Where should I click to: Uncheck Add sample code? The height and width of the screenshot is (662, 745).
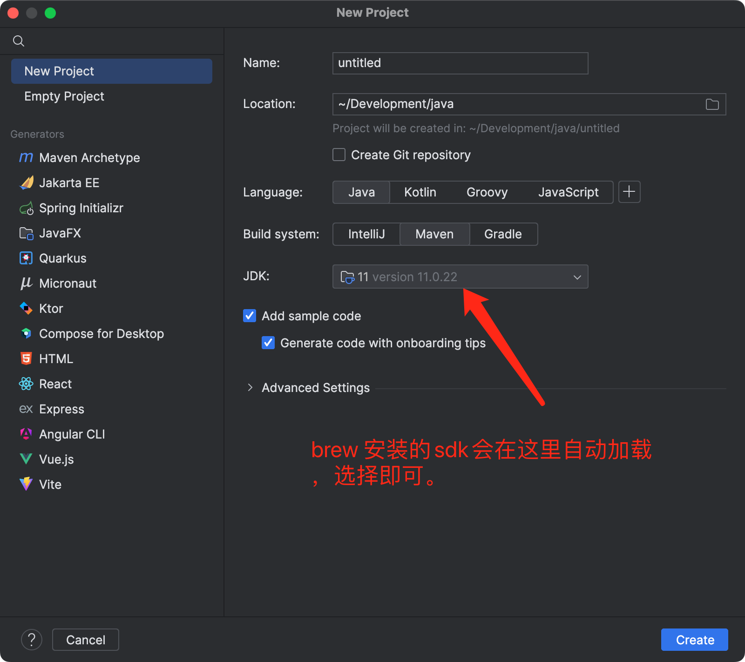pos(250,316)
